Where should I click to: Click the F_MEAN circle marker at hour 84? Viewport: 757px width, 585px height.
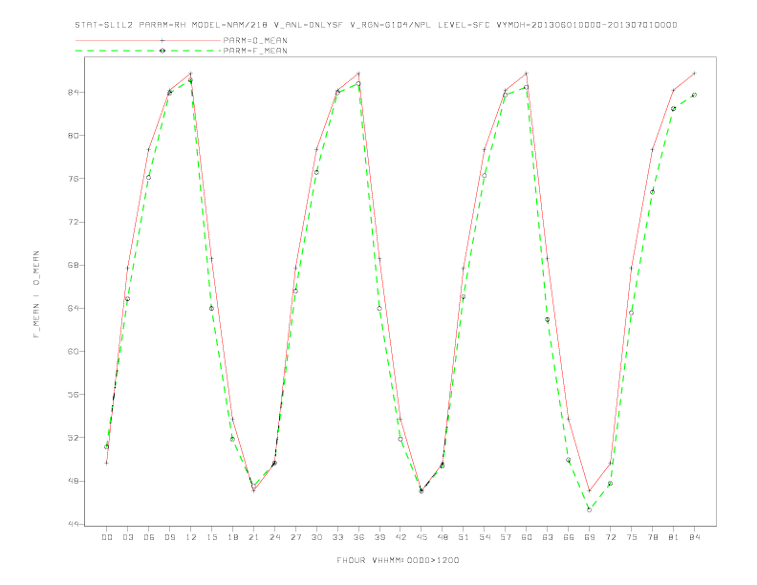click(694, 95)
